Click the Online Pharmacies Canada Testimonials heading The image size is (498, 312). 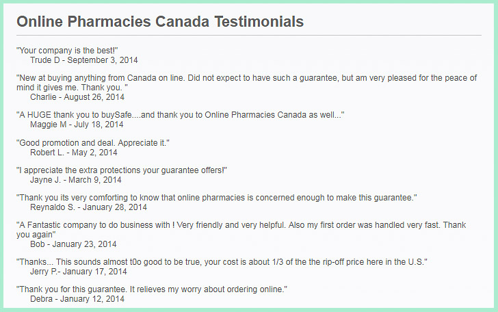(x=160, y=22)
